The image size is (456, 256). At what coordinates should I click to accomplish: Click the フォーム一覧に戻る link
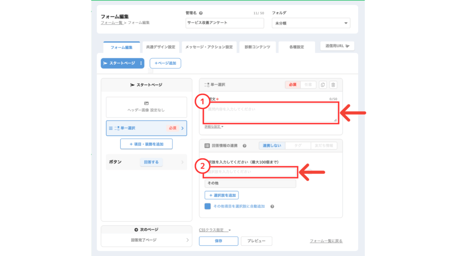pos(326,241)
